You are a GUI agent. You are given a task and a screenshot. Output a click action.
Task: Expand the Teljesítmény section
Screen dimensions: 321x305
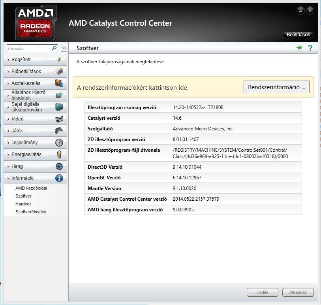point(35,143)
